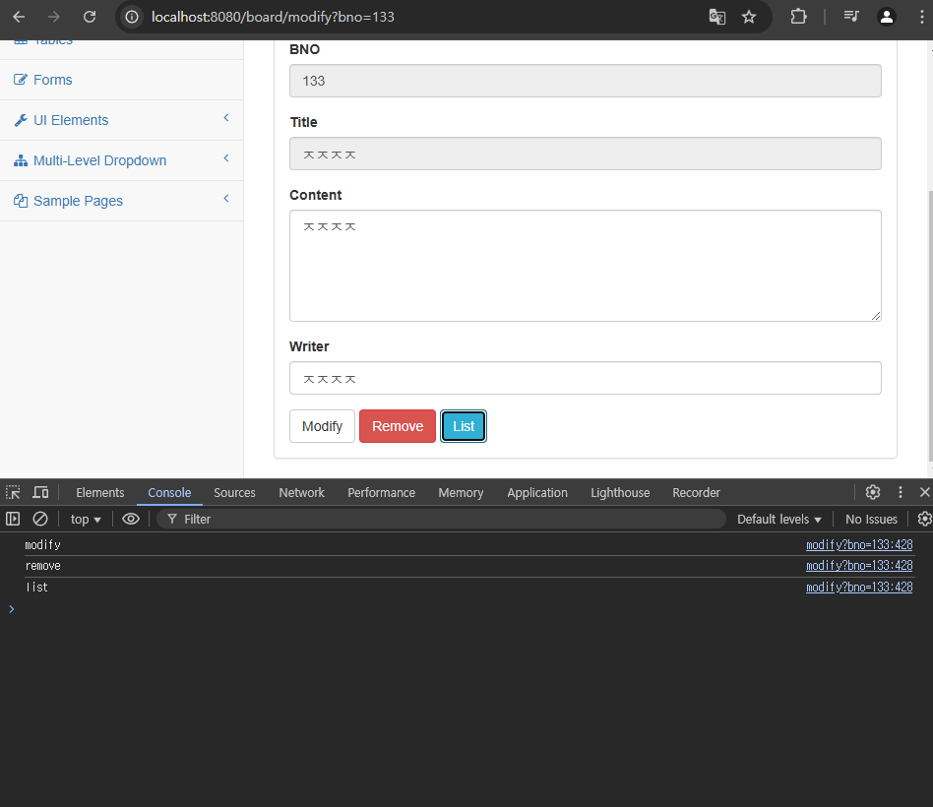Open the Google Translate page icon

click(717, 17)
